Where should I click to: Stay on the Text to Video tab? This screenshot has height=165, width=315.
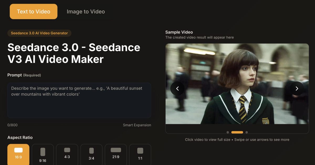(x=33, y=12)
